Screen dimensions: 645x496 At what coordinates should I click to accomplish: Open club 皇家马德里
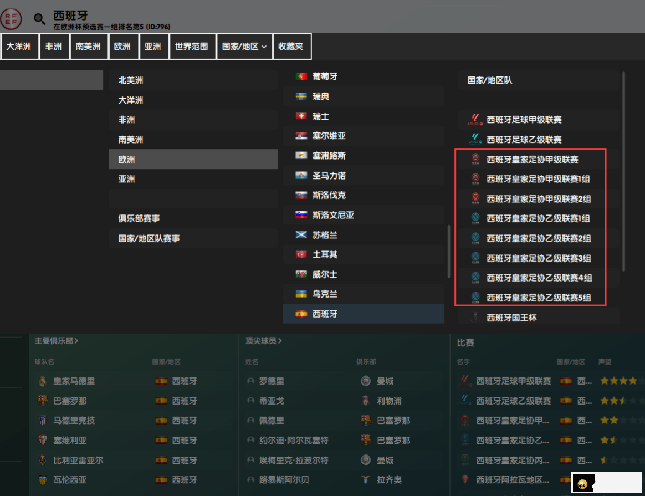pos(74,381)
